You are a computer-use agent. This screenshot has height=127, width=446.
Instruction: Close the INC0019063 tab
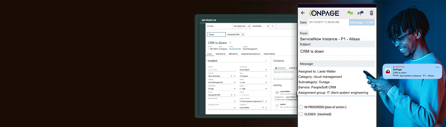click(x=268, y=26)
